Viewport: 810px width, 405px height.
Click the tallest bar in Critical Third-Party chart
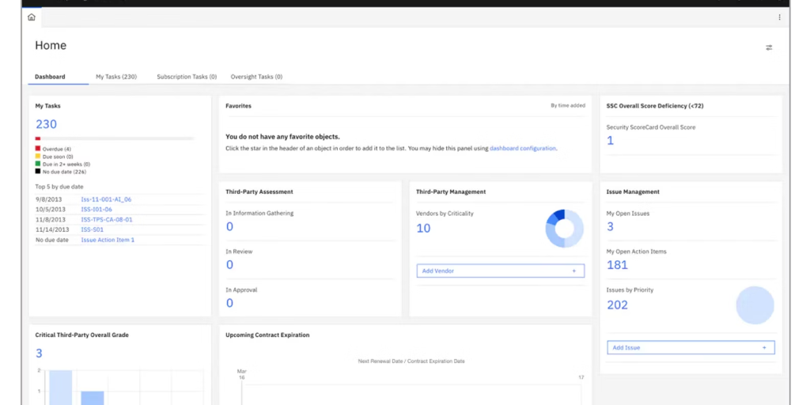pos(60,387)
